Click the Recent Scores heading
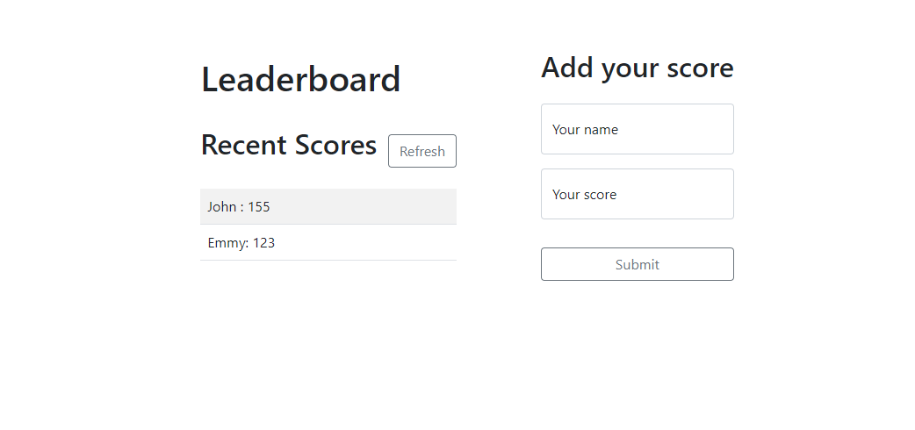This screenshot has height=430, width=915. 289,145
